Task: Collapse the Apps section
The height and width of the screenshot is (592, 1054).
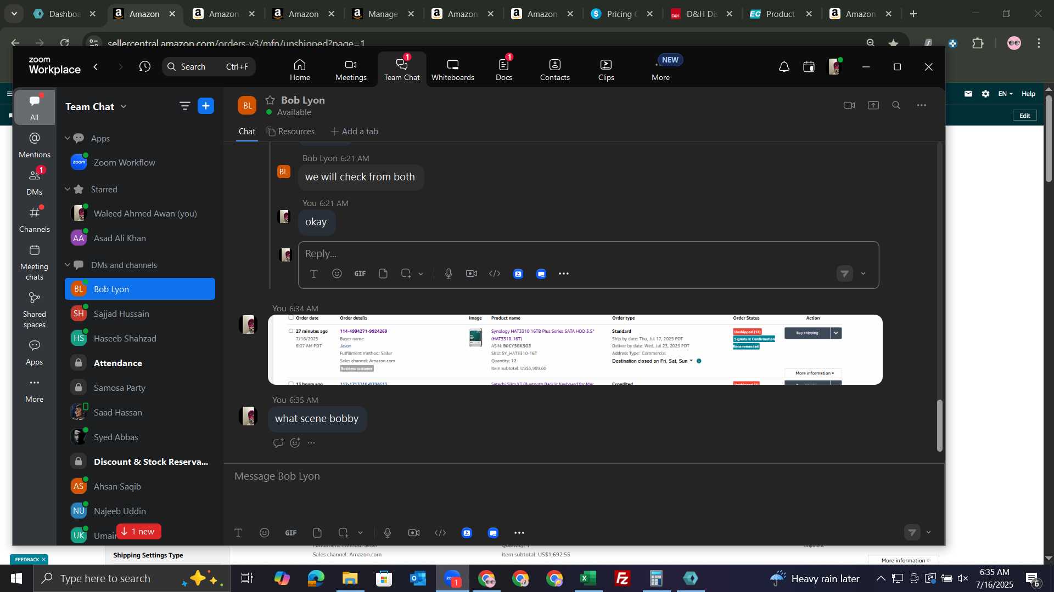Action: tap(68, 138)
